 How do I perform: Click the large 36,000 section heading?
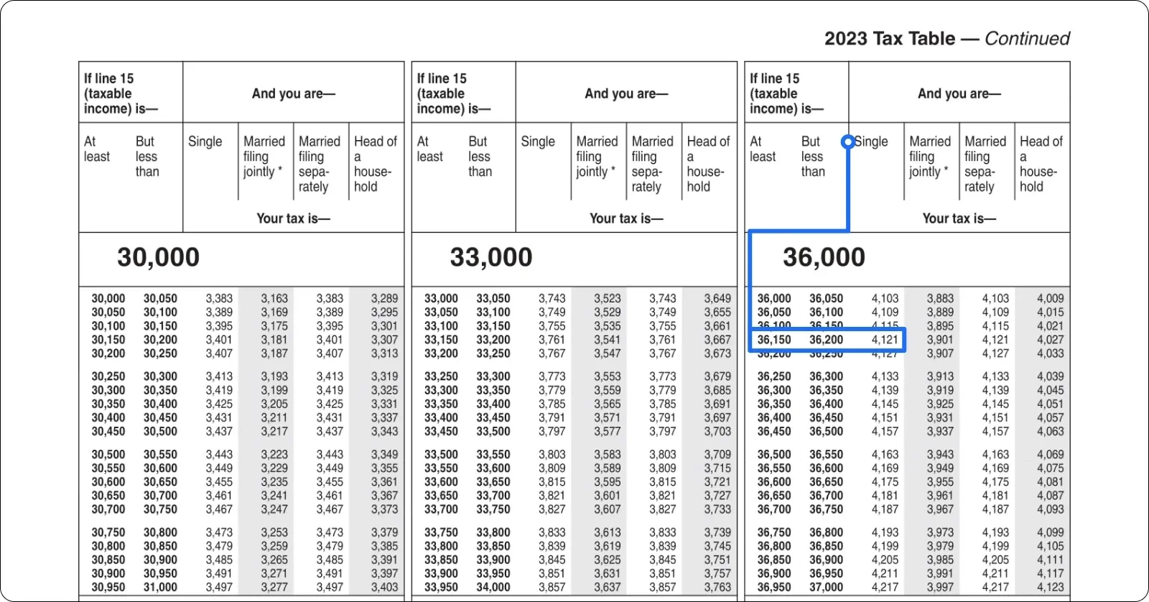[824, 257]
